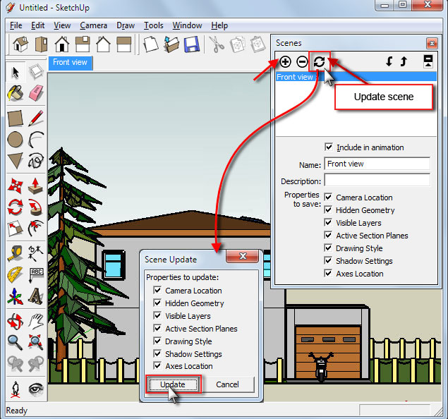
Task: Select the Front view scene tab
Action: 71,63
